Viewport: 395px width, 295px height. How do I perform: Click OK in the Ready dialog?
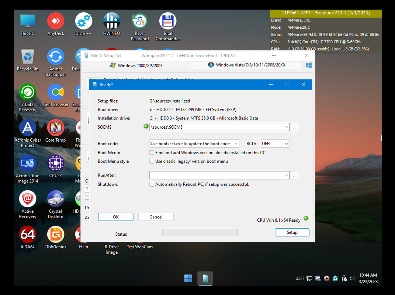(116, 217)
